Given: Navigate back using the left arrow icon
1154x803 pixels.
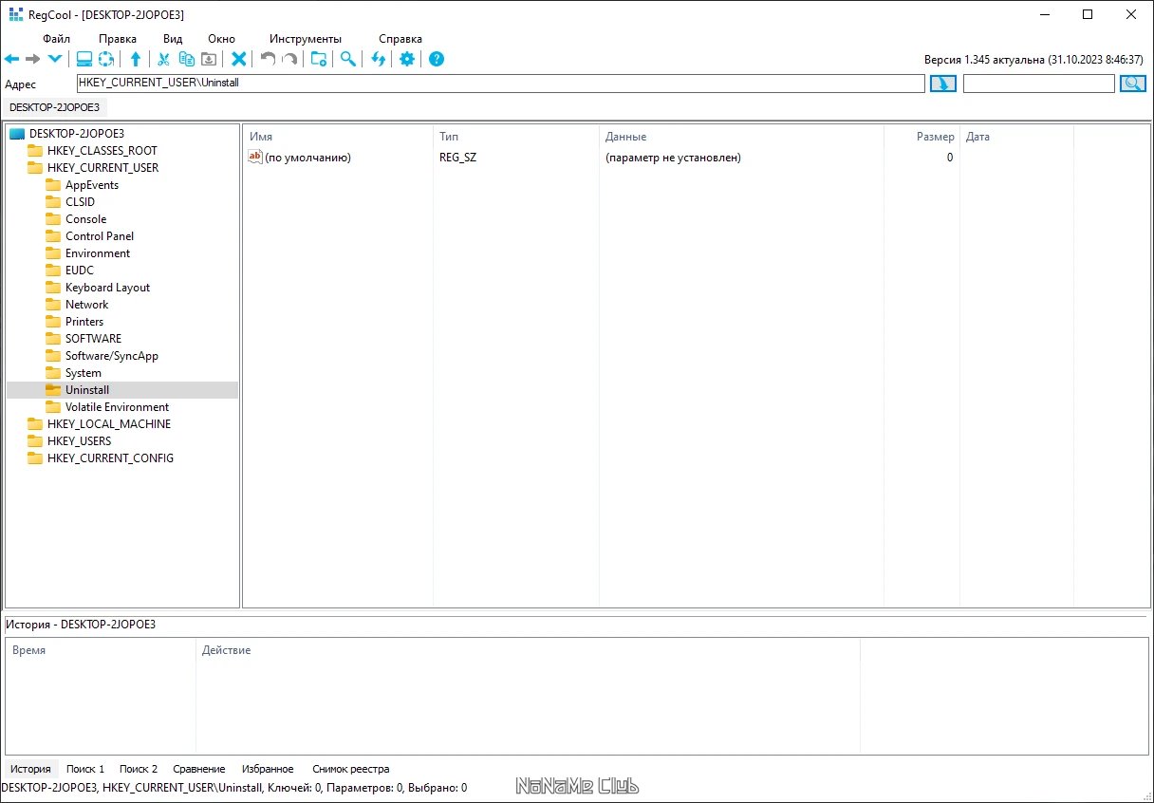Looking at the screenshot, I should point(11,59).
